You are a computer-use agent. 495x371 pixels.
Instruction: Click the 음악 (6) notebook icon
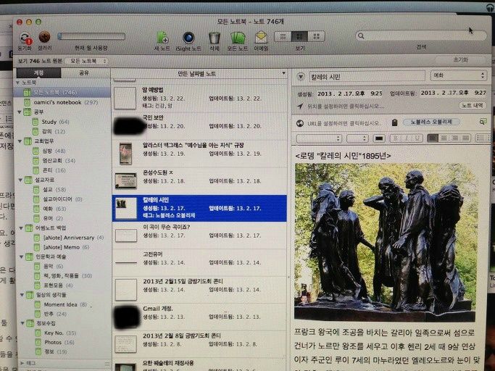(x=37, y=266)
